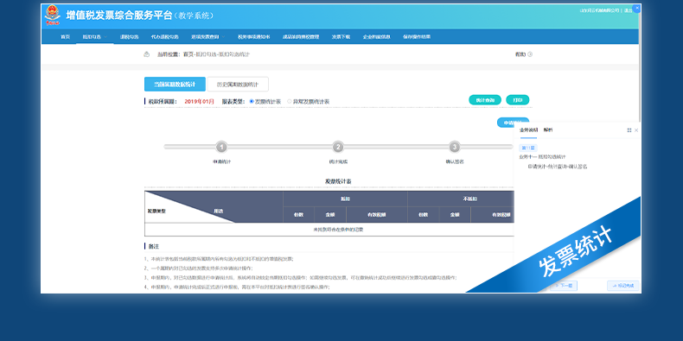The width and height of the screenshot is (683, 341).
Task: Click the empty-records message row in table
Action: (x=329, y=230)
